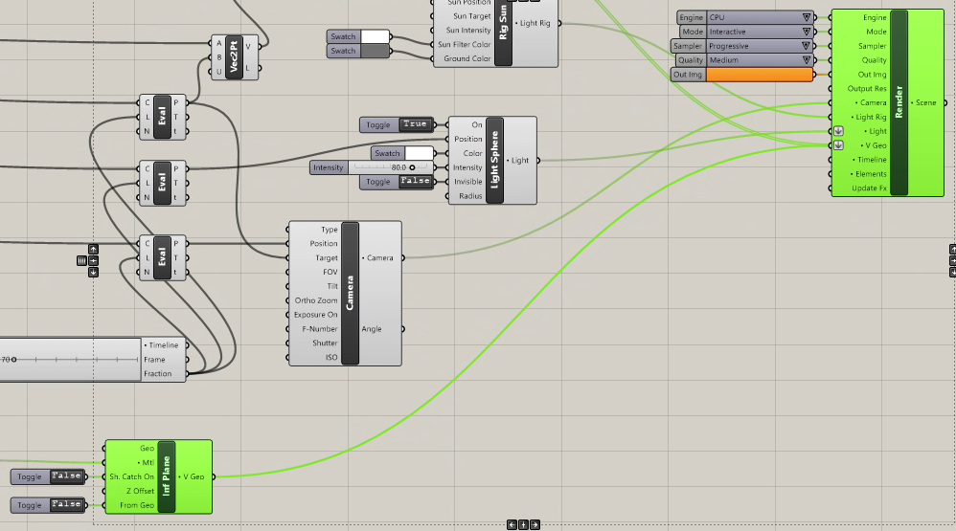Select the Light Sphere component name bar
Screen dimensions: 956x531
point(494,160)
